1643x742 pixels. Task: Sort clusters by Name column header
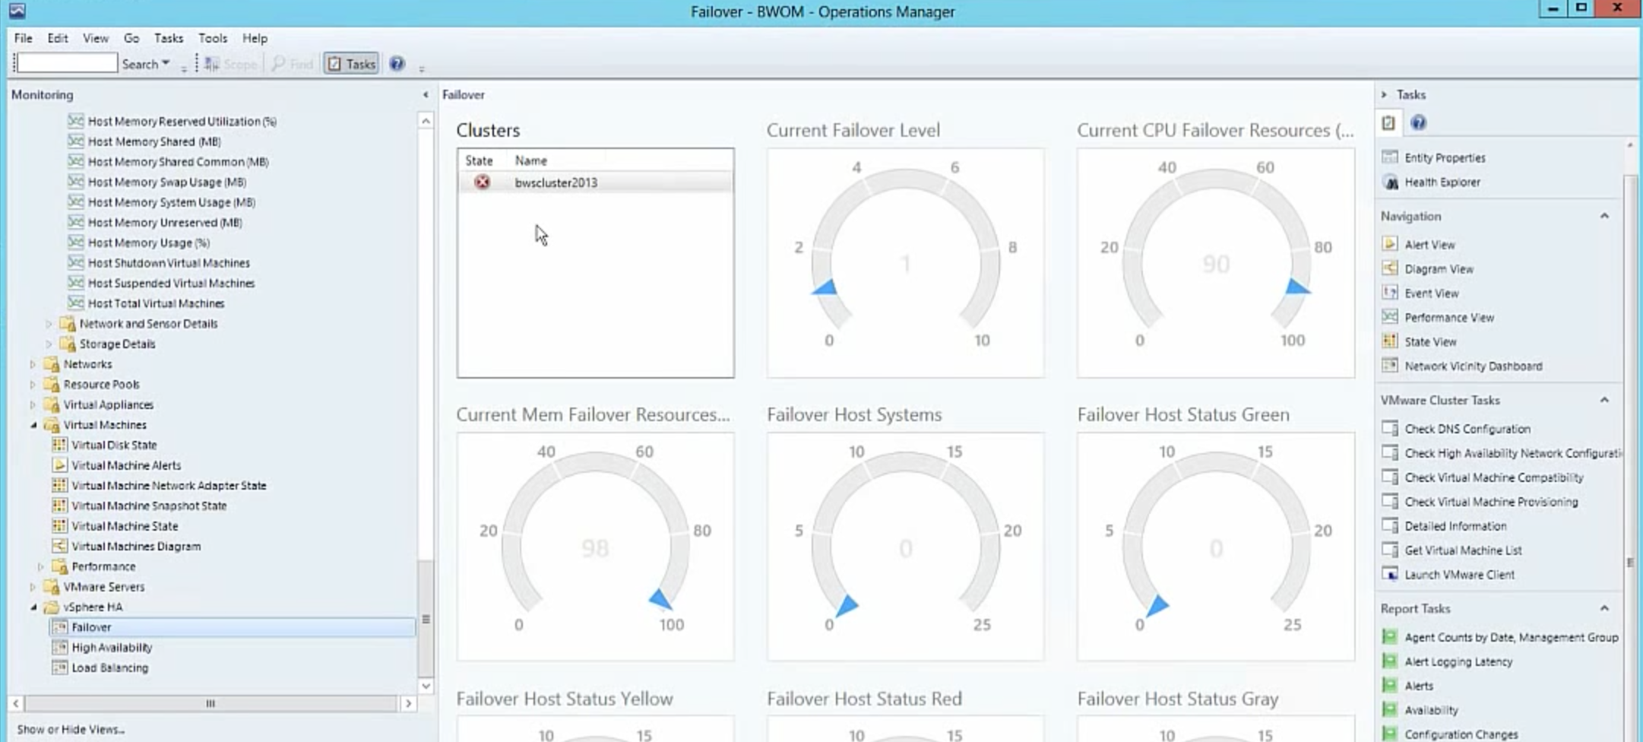[530, 160]
